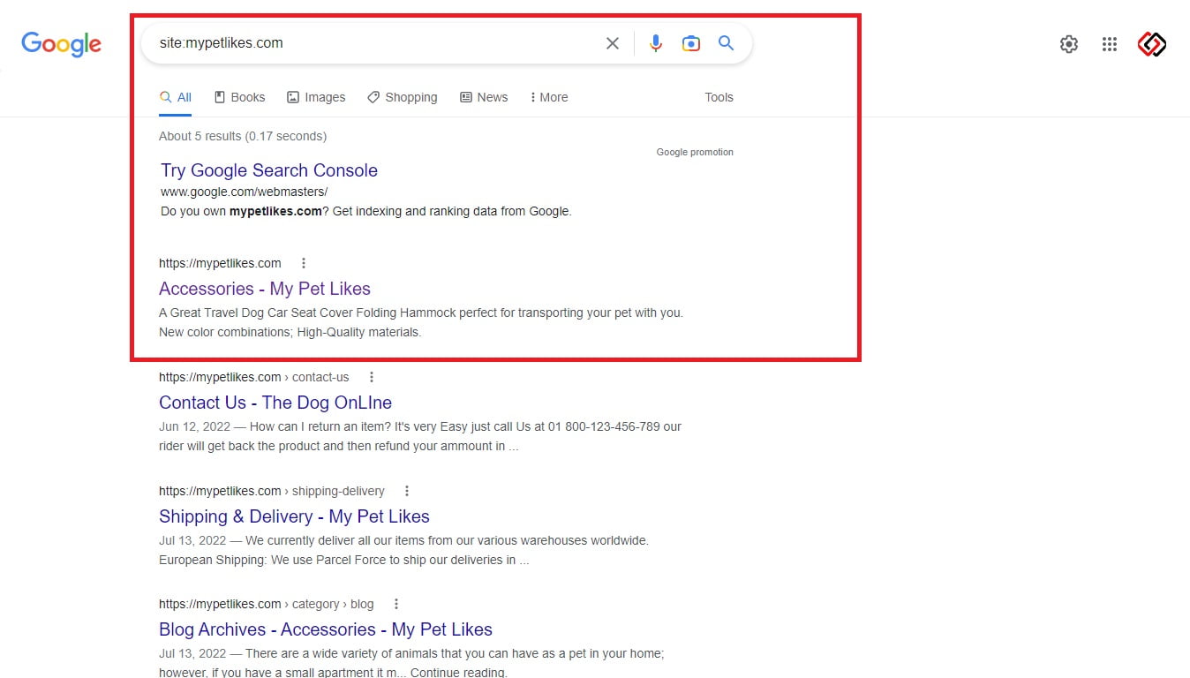Switch to the Images tab

316,97
